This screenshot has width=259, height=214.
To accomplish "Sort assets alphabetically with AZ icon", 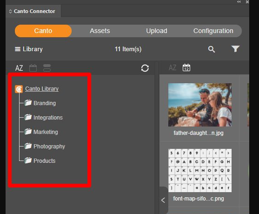I will pyautogui.click(x=173, y=67).
